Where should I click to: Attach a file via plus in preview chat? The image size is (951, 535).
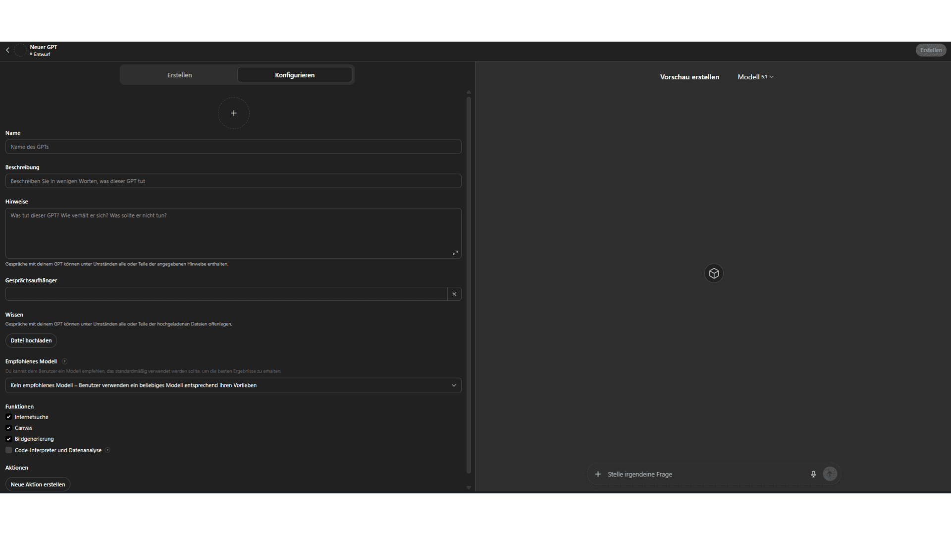point(598,474)
